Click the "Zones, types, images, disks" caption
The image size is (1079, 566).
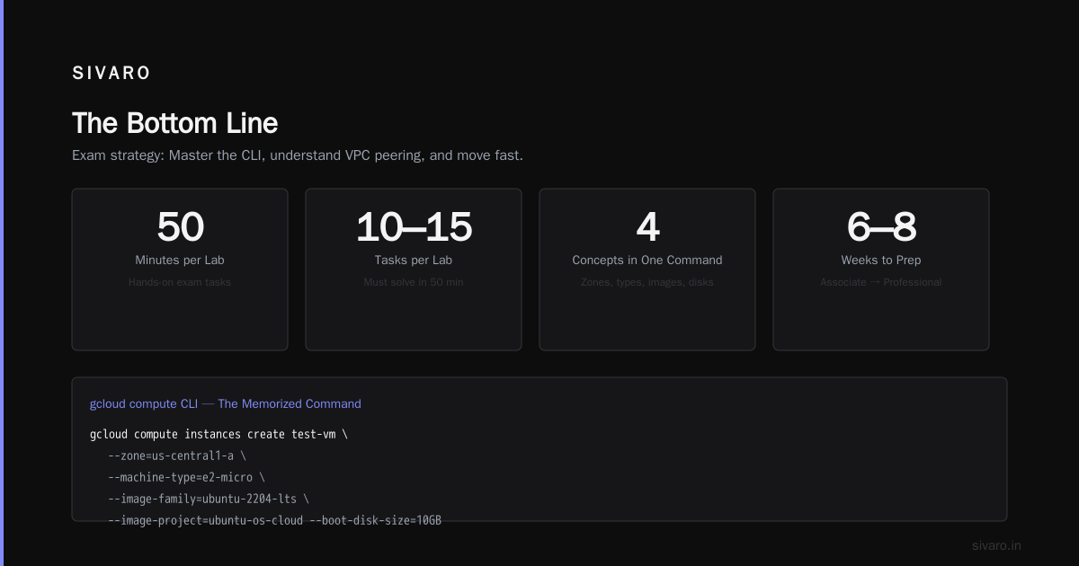click(x=647, y=282)
